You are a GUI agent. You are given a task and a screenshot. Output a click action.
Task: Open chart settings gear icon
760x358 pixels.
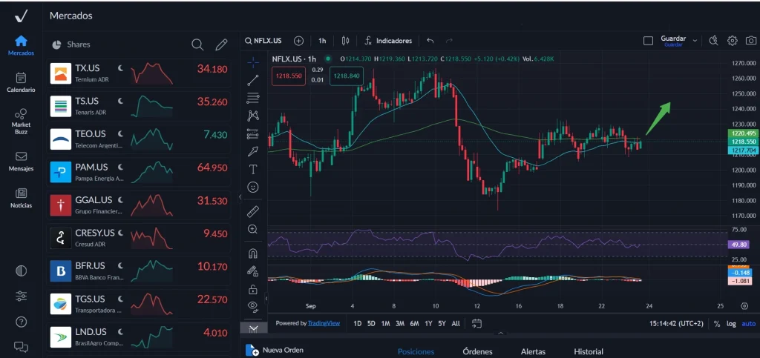click(x=733, y=41)
